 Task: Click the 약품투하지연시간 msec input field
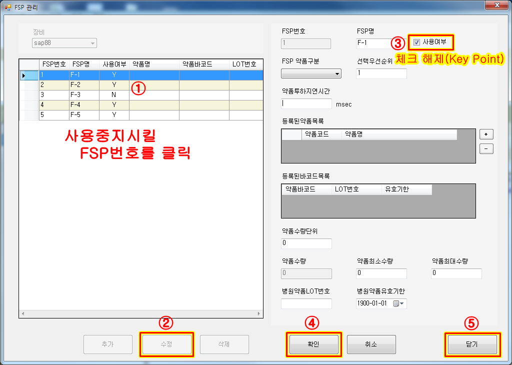[x=306, y=103]
